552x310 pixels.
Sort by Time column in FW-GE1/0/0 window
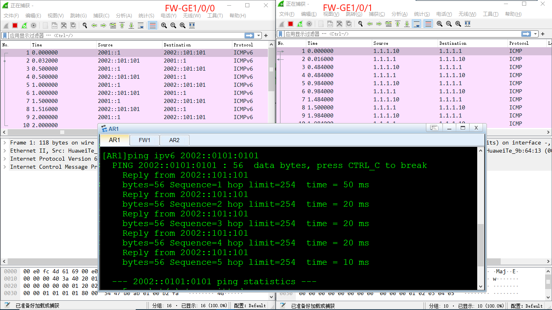click(64, 45)
